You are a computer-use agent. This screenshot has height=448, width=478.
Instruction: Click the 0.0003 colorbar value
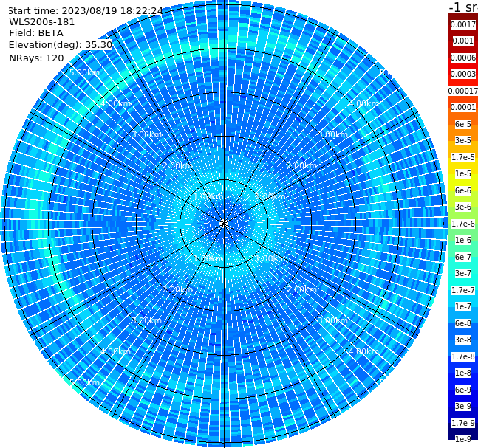(463, 74)
